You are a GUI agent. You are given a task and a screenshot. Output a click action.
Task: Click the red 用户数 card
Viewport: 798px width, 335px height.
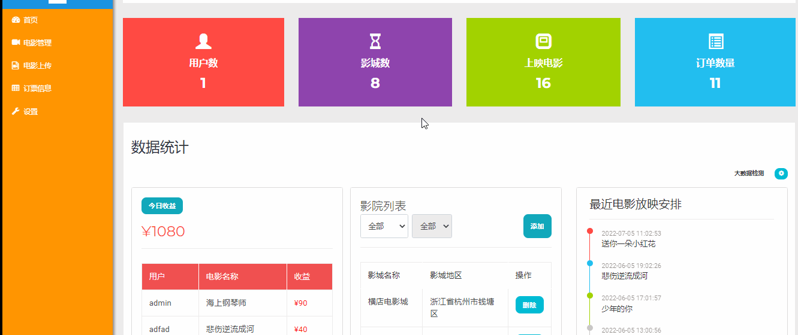[203, 62]
